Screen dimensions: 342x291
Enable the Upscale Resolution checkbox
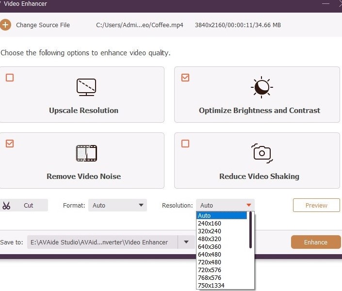10,78
